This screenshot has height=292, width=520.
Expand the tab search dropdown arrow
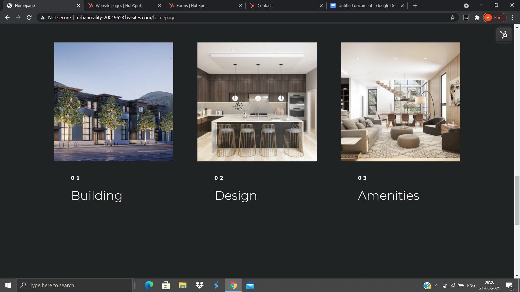(x=466, y=6)
